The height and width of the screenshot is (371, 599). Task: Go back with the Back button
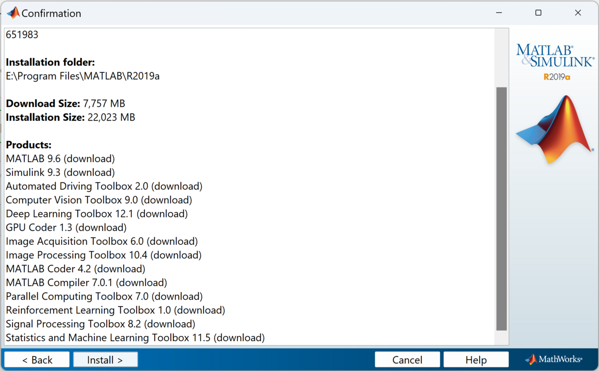click(36, 360)
